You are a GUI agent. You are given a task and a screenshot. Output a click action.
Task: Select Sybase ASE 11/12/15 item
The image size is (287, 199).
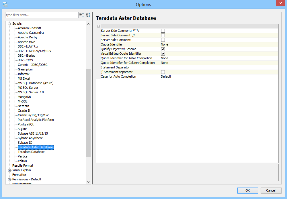[33, 133]
